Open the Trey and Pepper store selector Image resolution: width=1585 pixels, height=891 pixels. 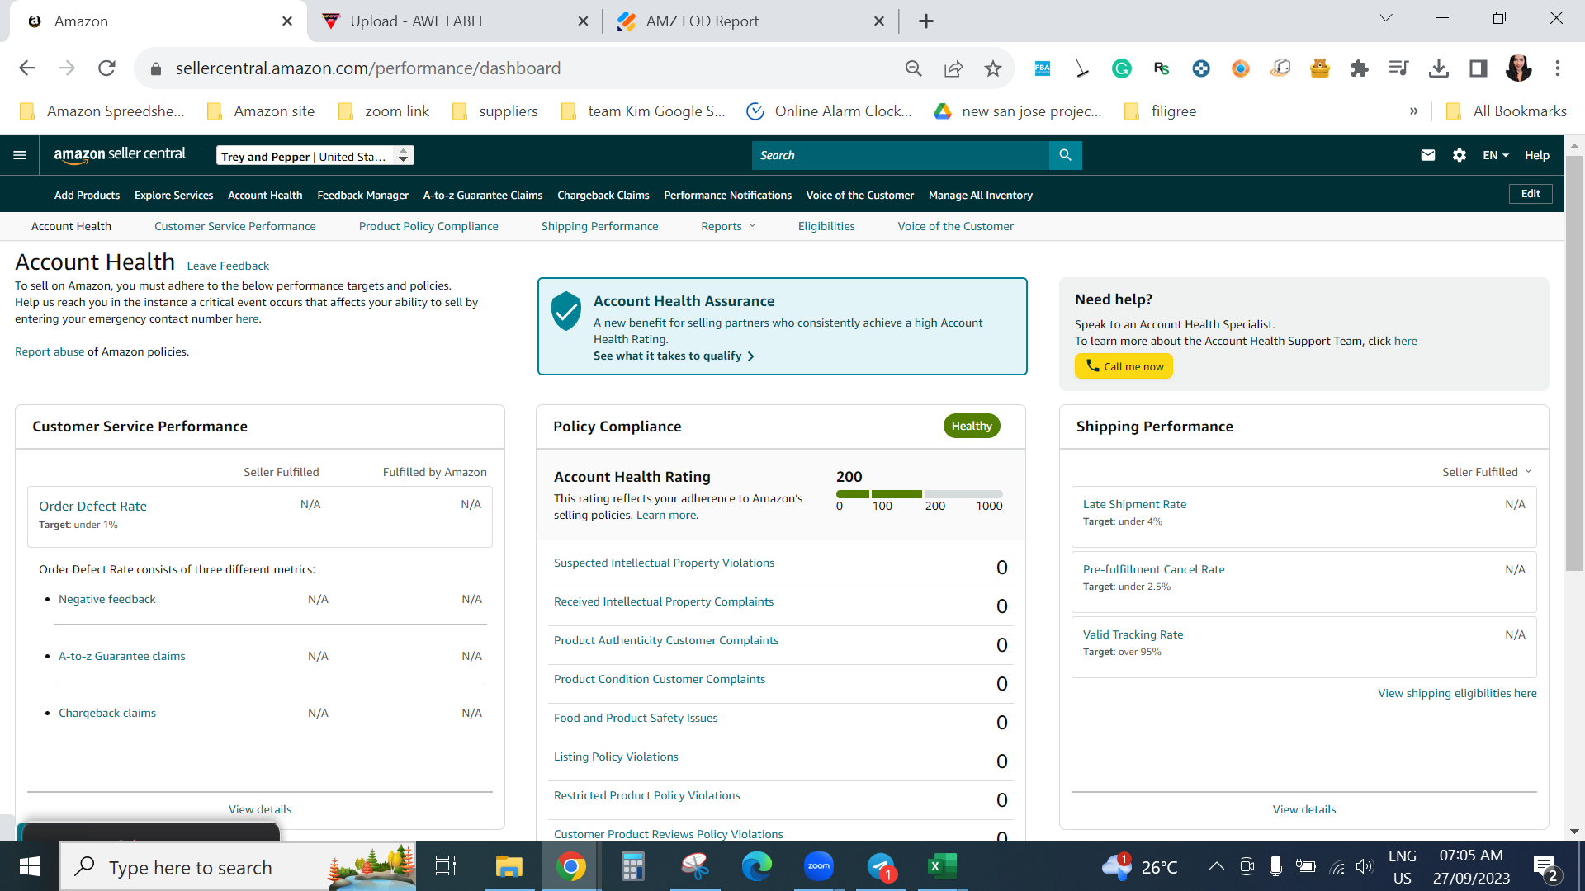(315, 156)
